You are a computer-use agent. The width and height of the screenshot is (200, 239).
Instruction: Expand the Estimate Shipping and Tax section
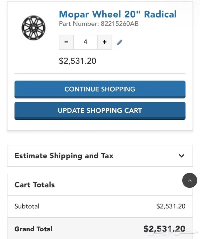coord(64,156)
